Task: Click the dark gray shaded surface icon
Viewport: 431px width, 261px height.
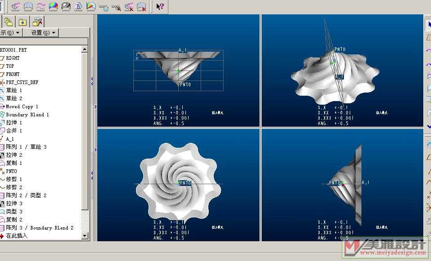Action: tap(66, 6)
